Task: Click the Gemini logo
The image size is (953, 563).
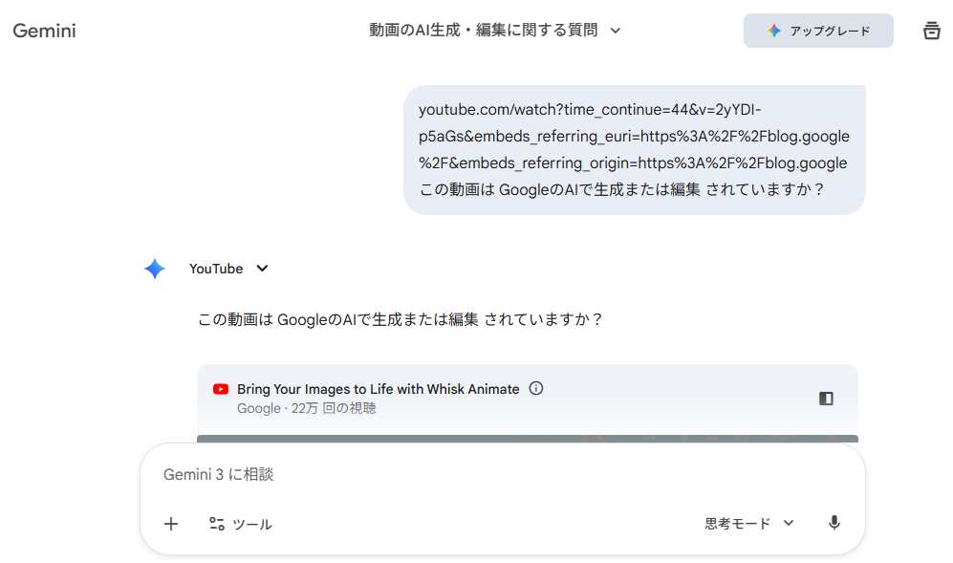Action: [x=44, y=31]
